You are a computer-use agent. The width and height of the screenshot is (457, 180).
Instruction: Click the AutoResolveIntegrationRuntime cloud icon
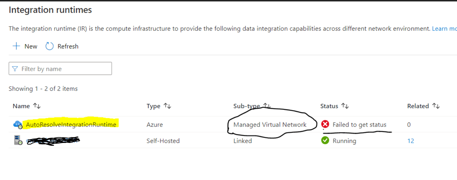tap(18, 125)
